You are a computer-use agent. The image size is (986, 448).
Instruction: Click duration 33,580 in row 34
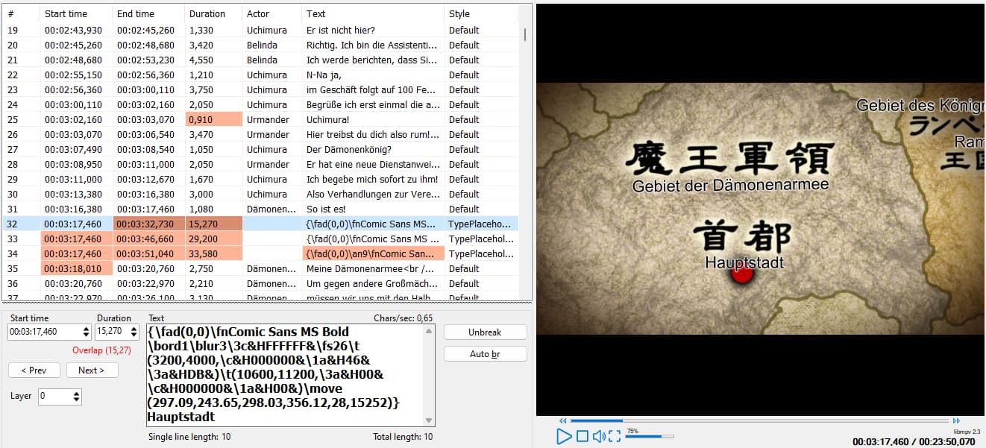coord(213,253)
